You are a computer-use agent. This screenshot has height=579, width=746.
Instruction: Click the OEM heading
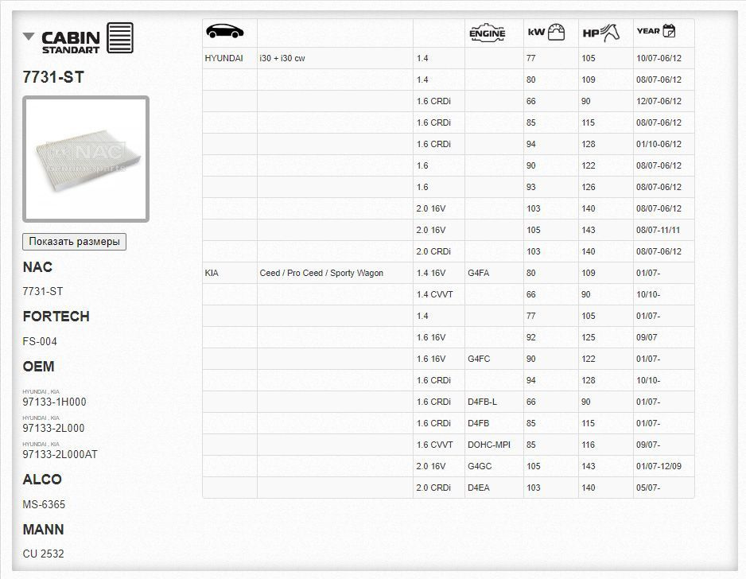point(38,367)
